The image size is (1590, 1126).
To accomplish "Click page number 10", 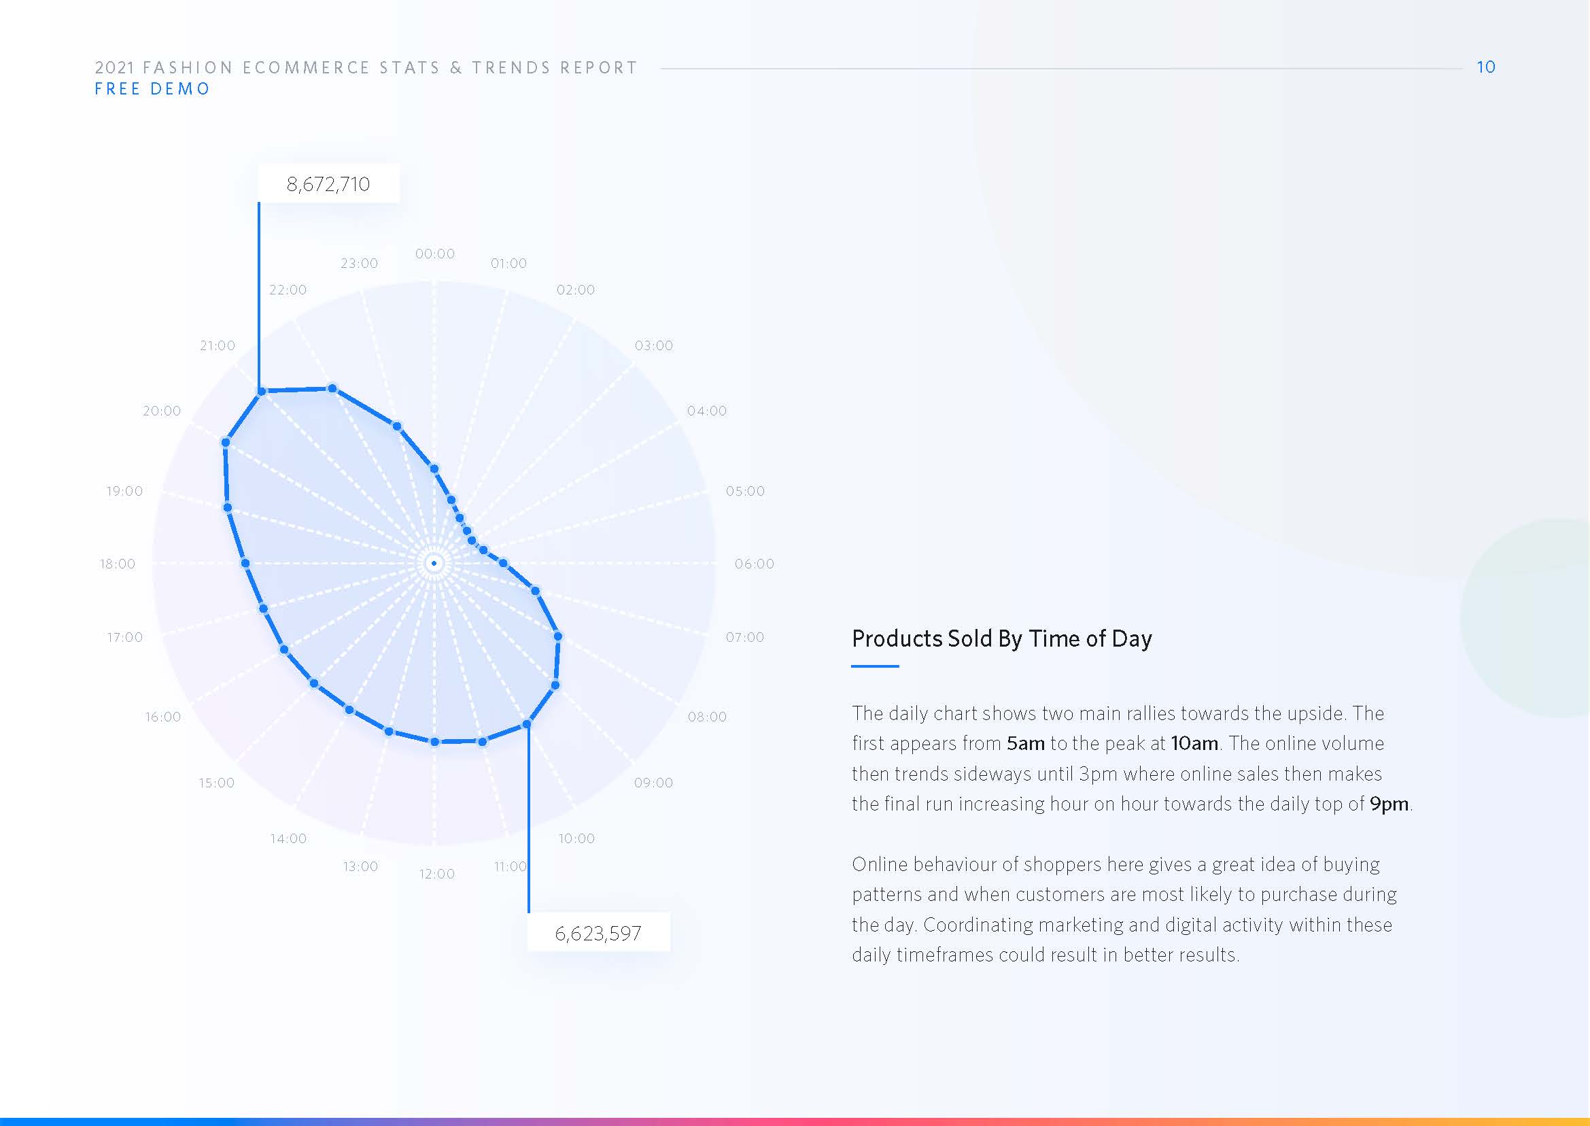I will click(x=1485, y=67).
